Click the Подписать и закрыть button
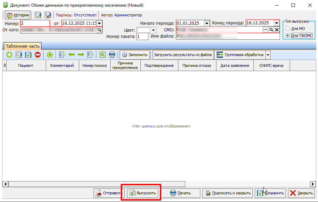The width and height of the screenshot is (318, 202). tap(228, 193)
